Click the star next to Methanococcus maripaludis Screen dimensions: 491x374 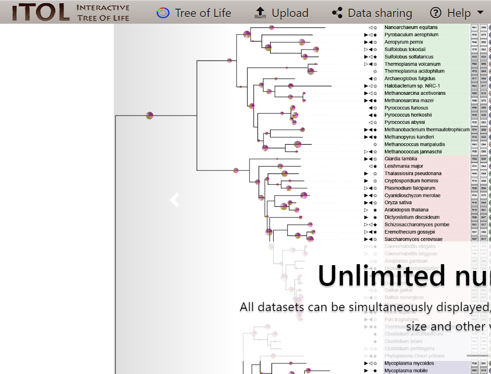click(x=375, y=145)
